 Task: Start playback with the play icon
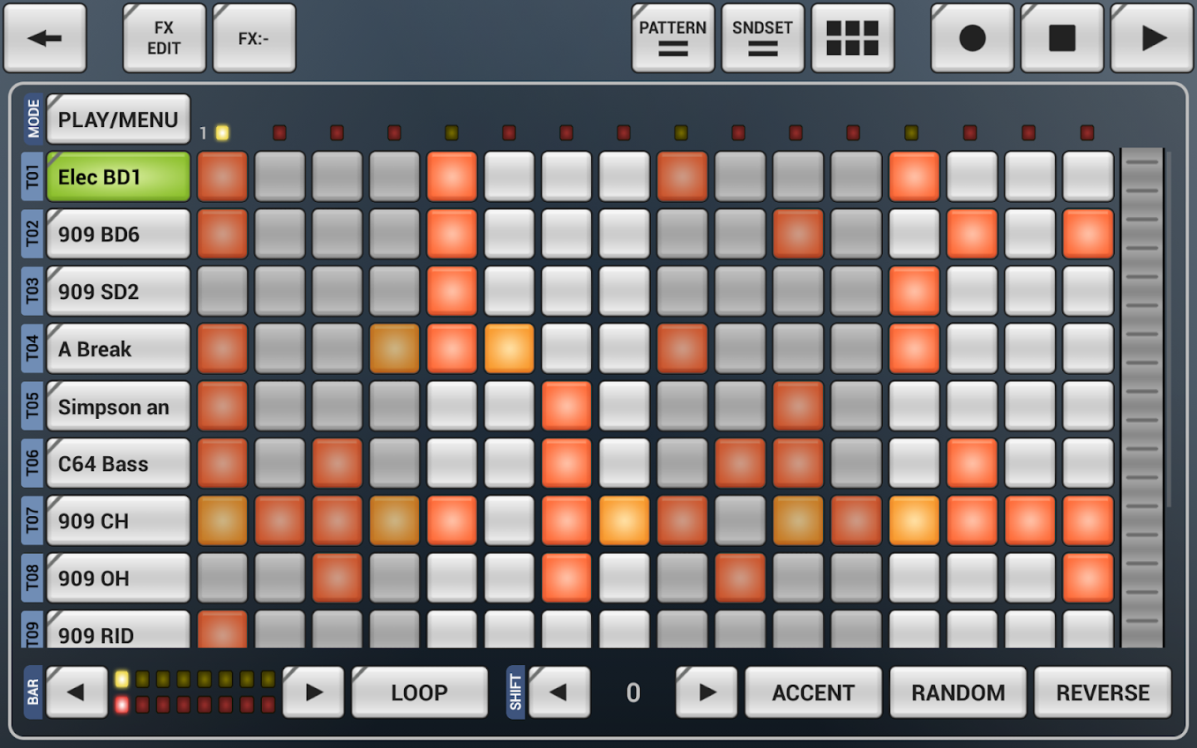click(x=1151, y=37)
